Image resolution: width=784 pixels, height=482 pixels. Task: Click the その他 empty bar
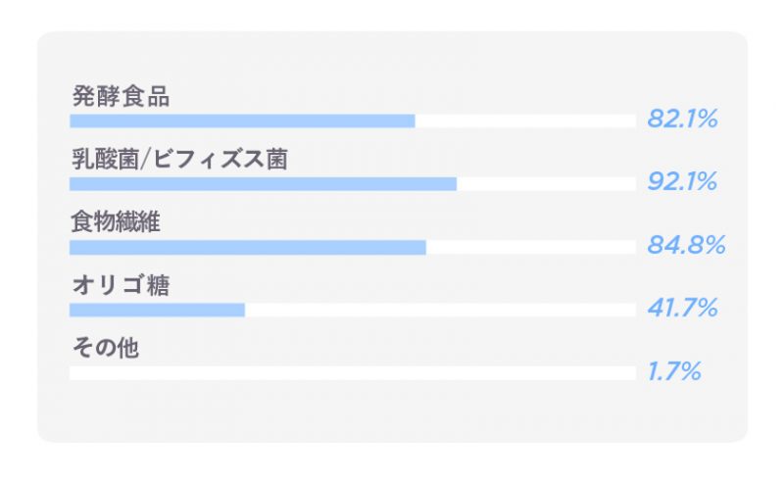(x=353, y=373)
